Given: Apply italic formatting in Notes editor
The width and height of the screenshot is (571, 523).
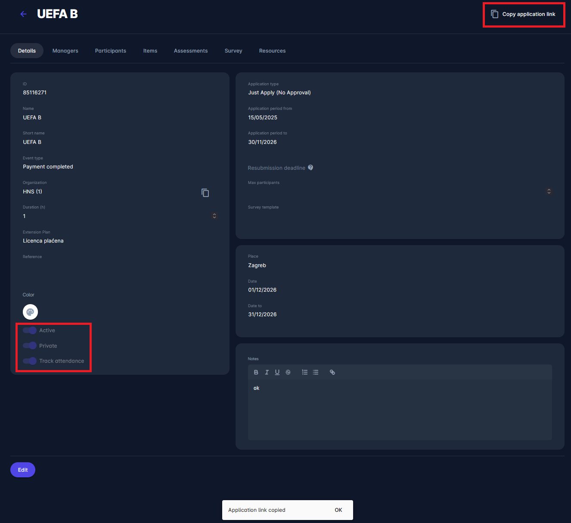Looking at the screenshot, I should tap(267, 372).
